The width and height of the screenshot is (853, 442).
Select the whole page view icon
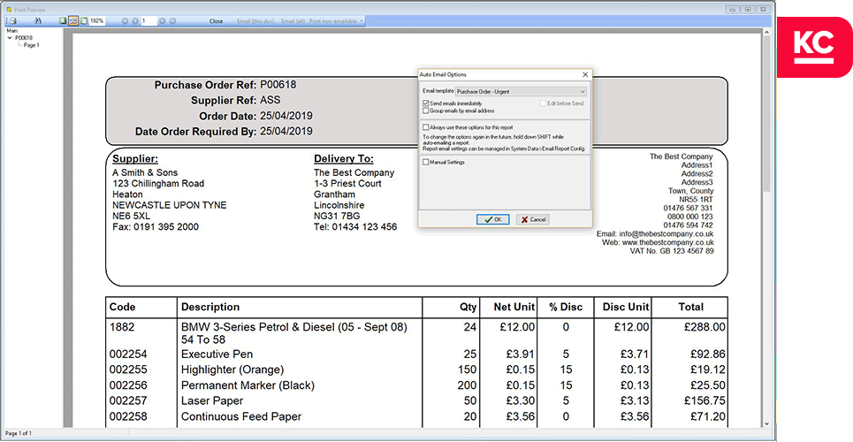click(x=83, y=20)
